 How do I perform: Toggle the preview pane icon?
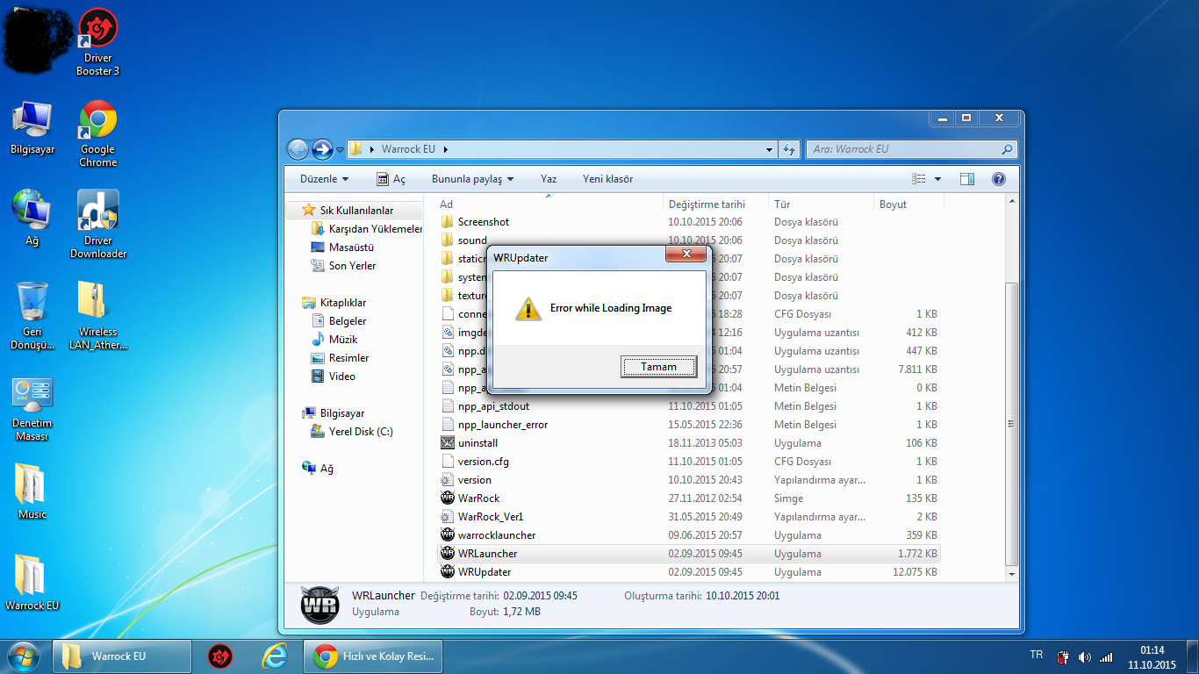(967, 179)
